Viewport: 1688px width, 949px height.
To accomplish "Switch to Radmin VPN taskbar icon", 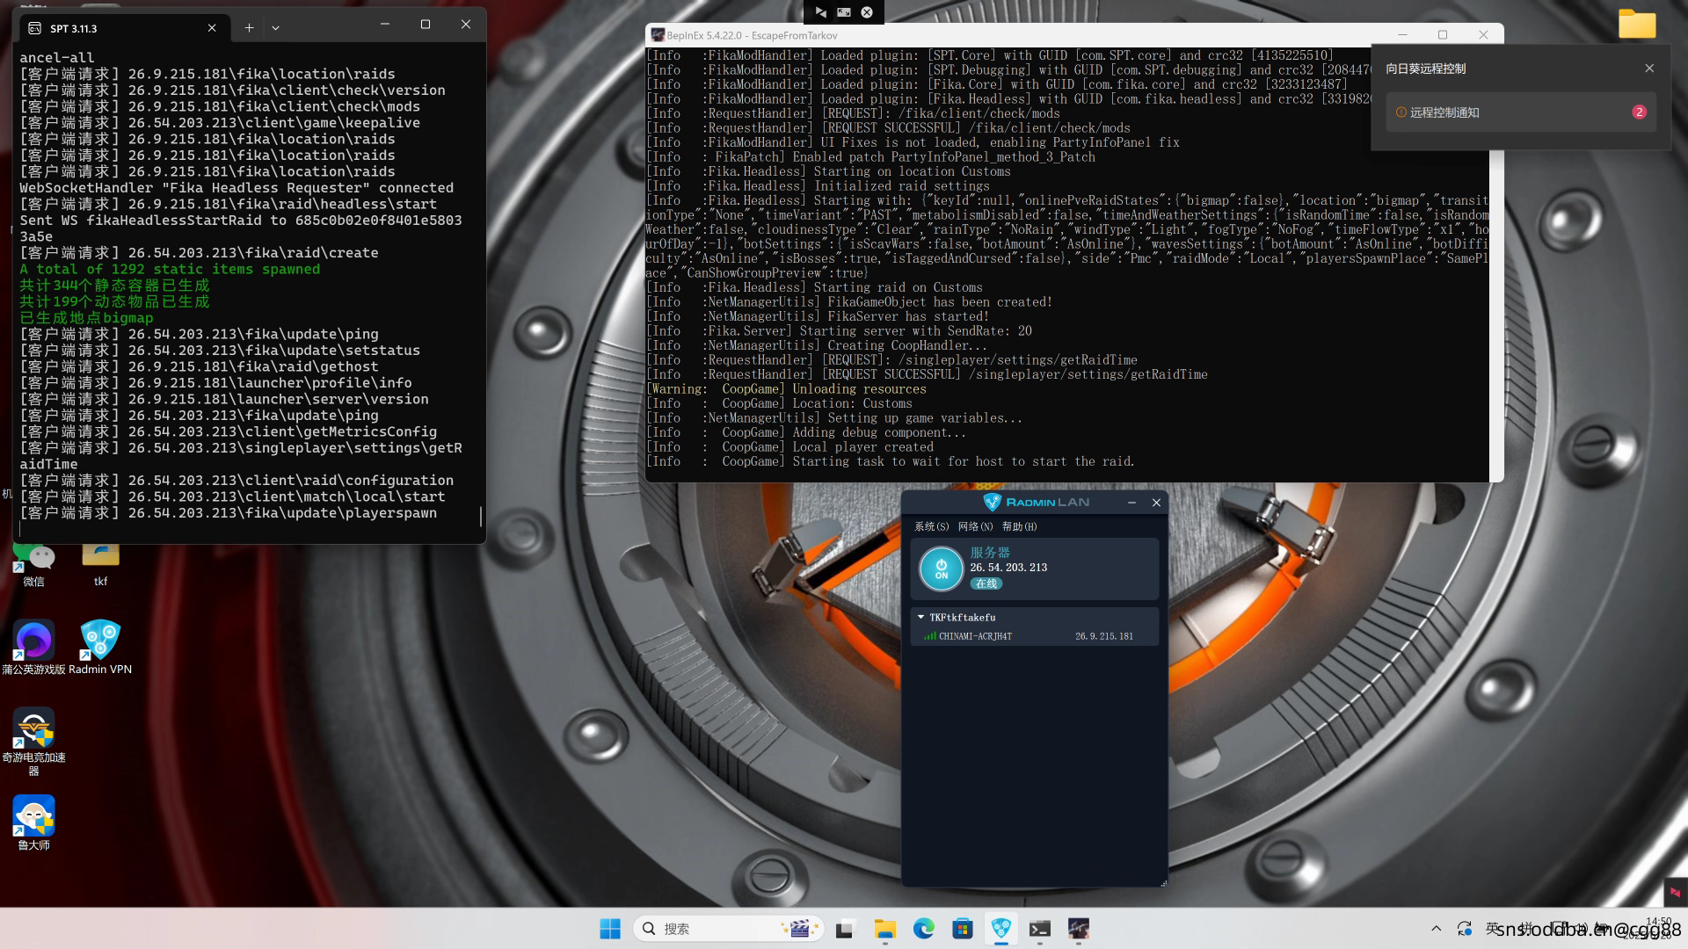I will point(1001,929).
